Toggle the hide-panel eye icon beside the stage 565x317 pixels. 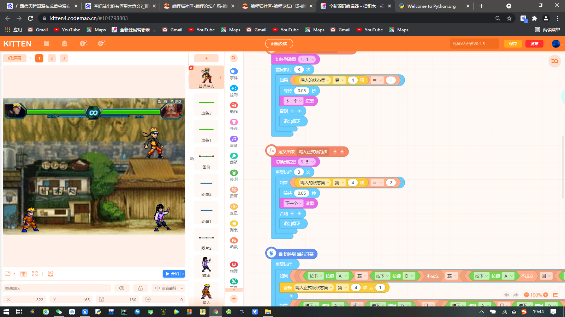pos(192,159)
